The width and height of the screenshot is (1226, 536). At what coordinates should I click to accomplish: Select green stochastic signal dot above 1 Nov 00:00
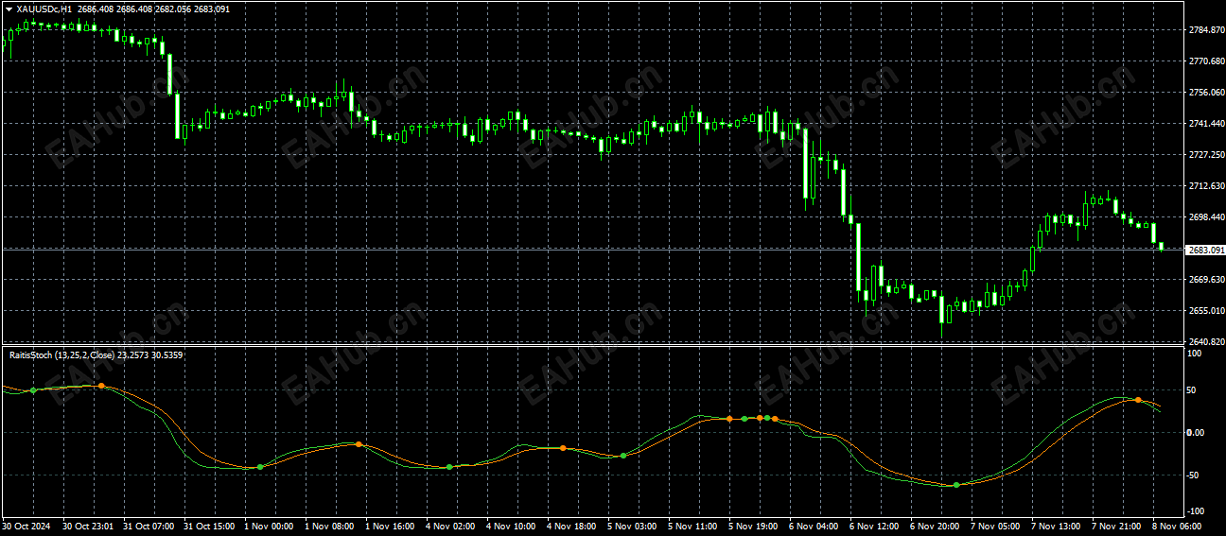pos(260,467)
